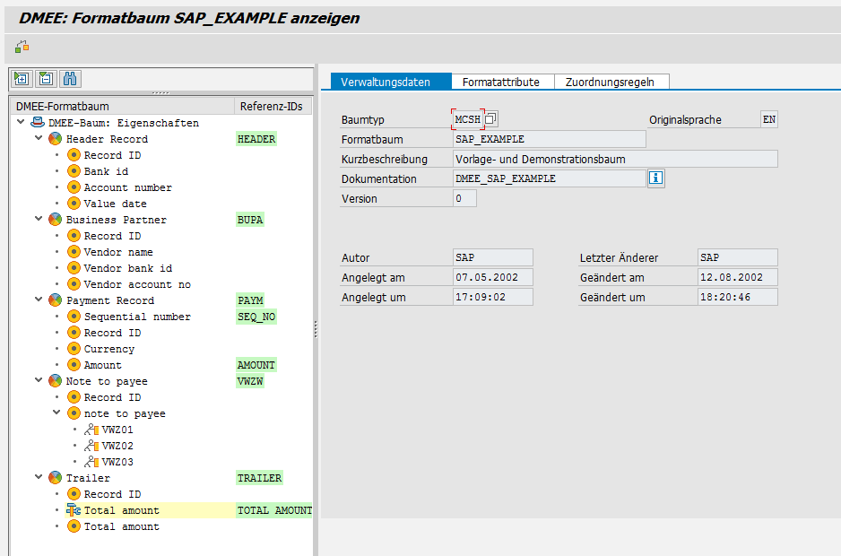Open the value help icon next to MCSH

pyautogui.click(x=490, y=119)
